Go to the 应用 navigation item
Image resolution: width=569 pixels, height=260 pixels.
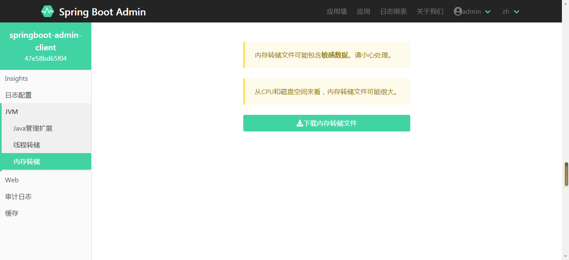click(363, 11)
